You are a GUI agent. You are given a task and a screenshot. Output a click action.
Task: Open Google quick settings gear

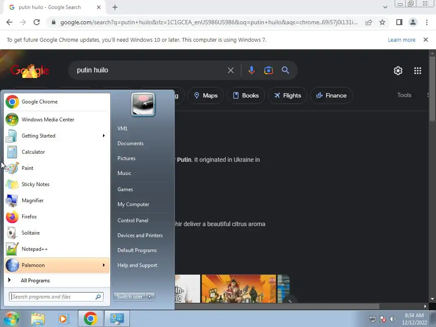pyautogui.click(x=398, y=71)
